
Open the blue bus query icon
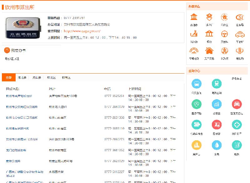(197, 84)
